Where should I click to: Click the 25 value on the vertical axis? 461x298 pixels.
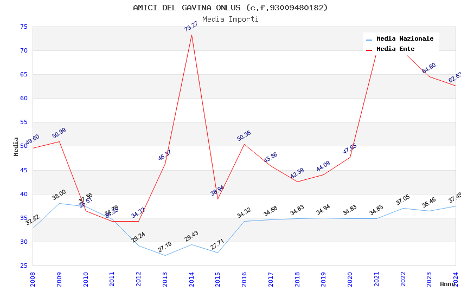tap(23, 265)
